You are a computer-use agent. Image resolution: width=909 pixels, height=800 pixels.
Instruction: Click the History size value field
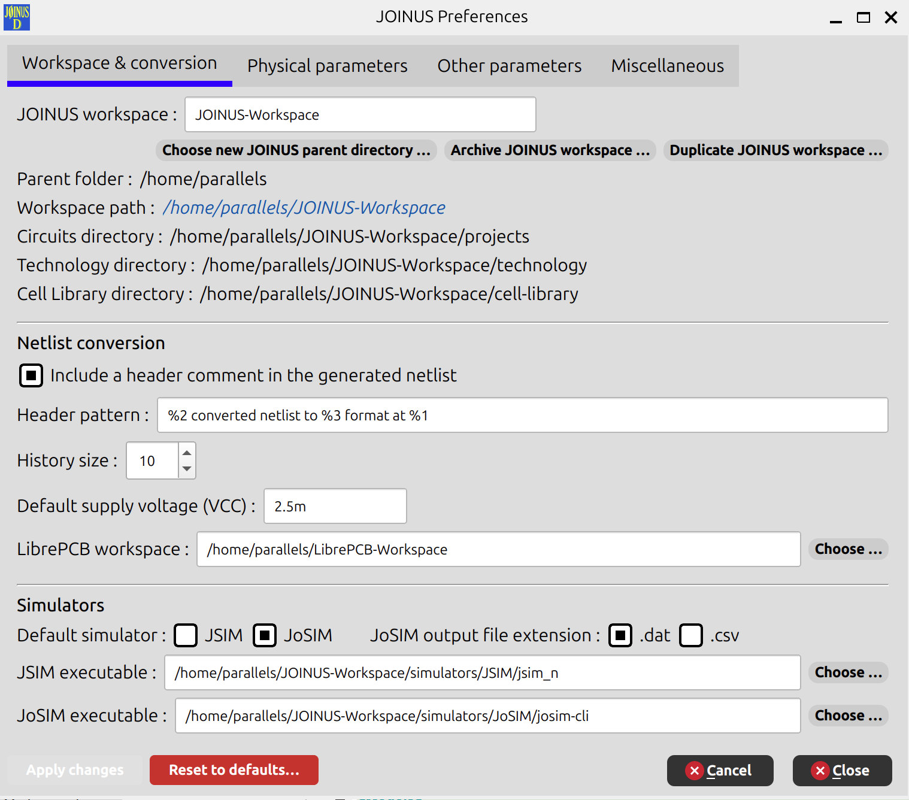[x=152, y=460]
